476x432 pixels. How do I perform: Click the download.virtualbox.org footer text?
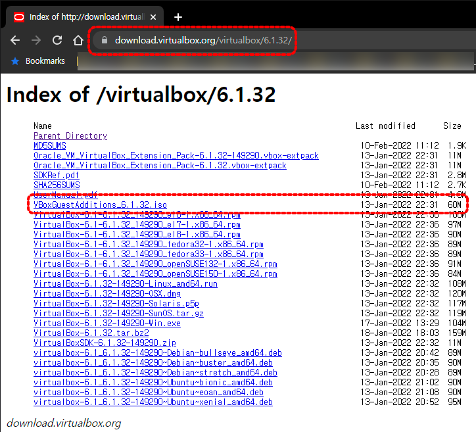(64, 423)
